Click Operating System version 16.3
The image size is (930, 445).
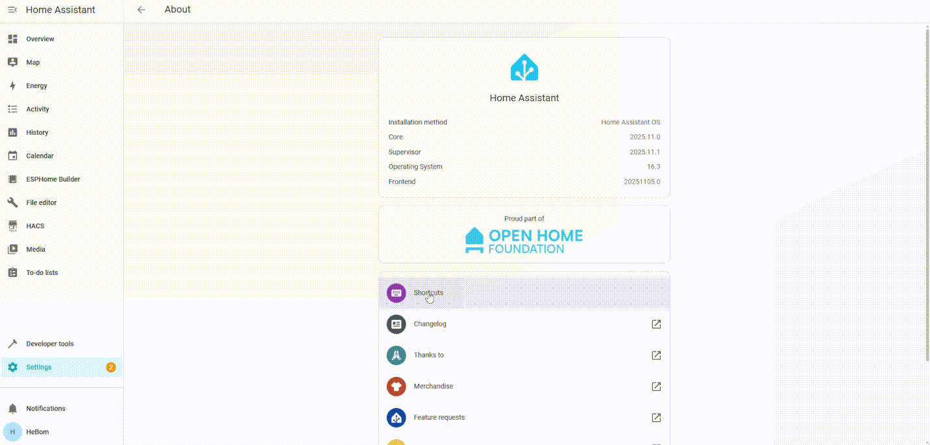tap(654, 167)
